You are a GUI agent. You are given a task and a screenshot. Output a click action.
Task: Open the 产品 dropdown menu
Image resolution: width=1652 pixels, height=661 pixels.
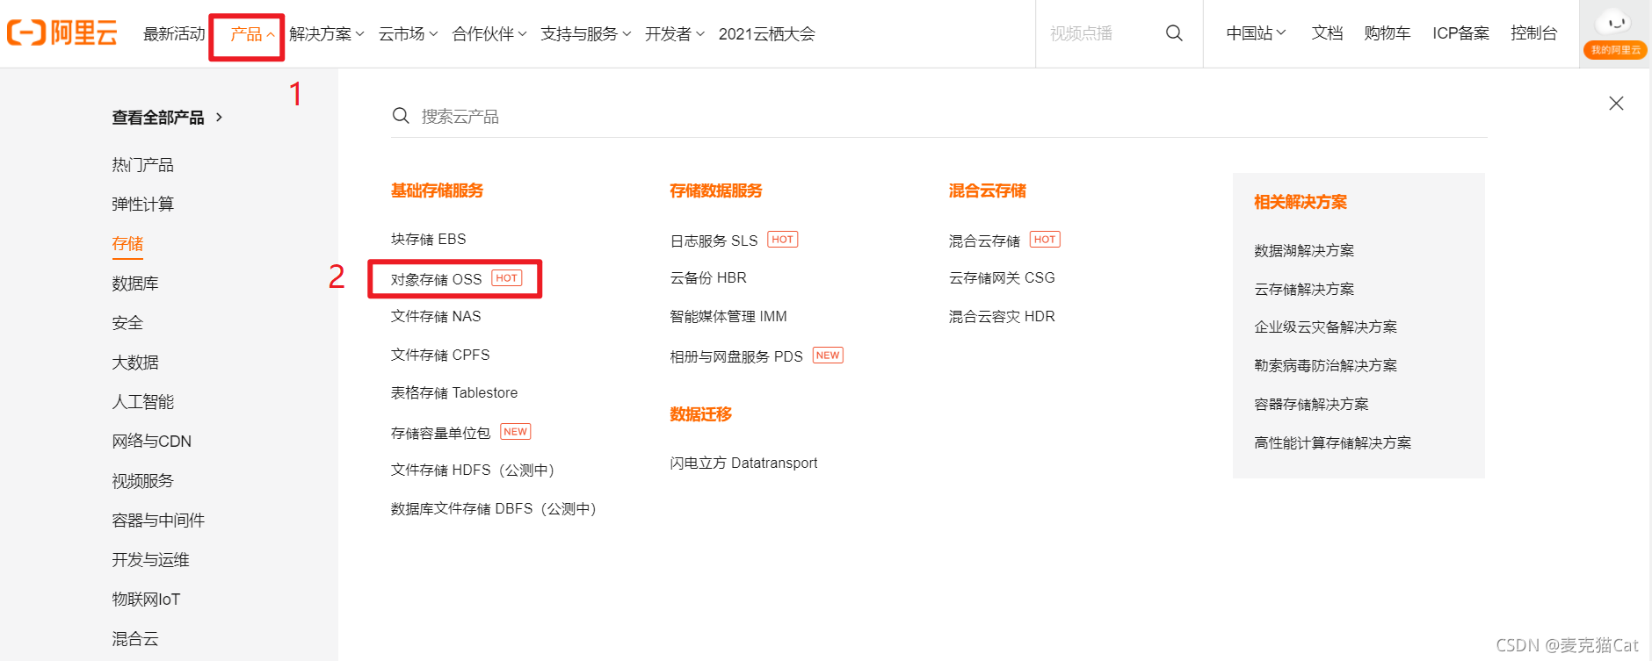[252, 34]
